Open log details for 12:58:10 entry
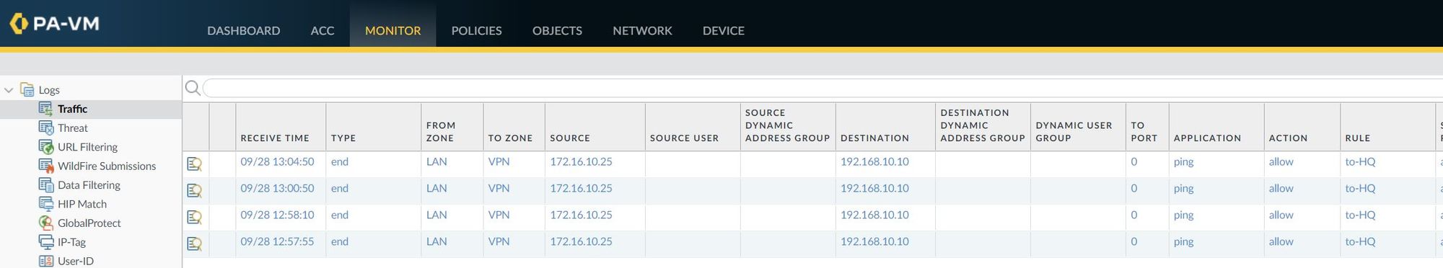 (194, 217)
